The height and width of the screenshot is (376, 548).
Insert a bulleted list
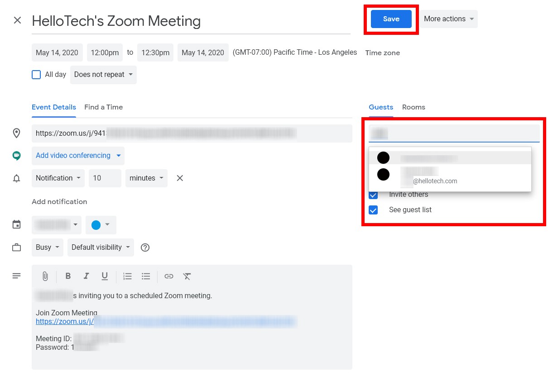pyautogui.click(x=146, y=276)
